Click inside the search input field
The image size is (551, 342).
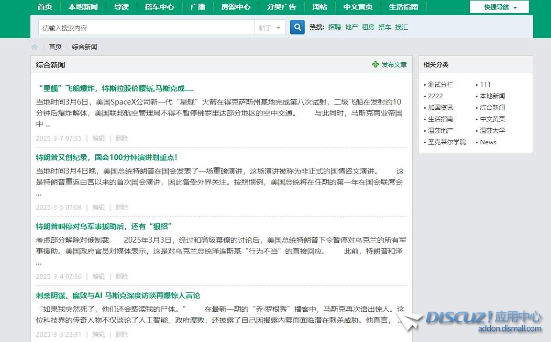coord(147,28)
